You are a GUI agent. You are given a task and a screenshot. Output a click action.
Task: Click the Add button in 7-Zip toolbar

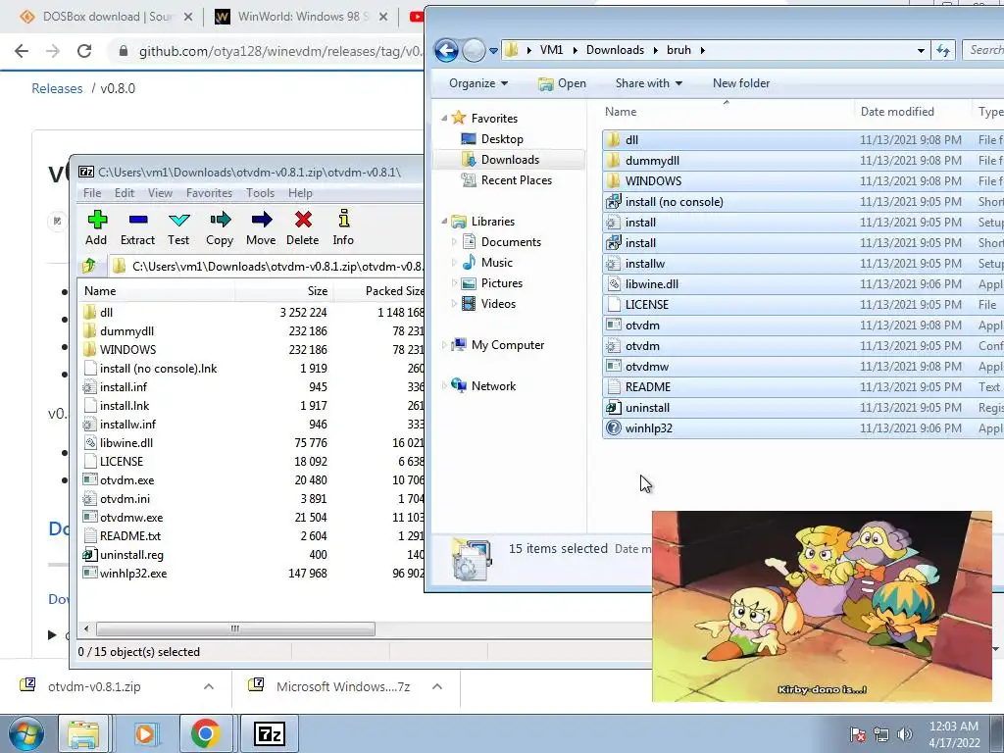tap(96, 227)
